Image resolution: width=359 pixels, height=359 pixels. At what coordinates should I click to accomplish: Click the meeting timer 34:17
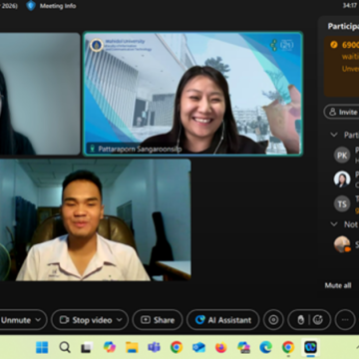(349, 6)
